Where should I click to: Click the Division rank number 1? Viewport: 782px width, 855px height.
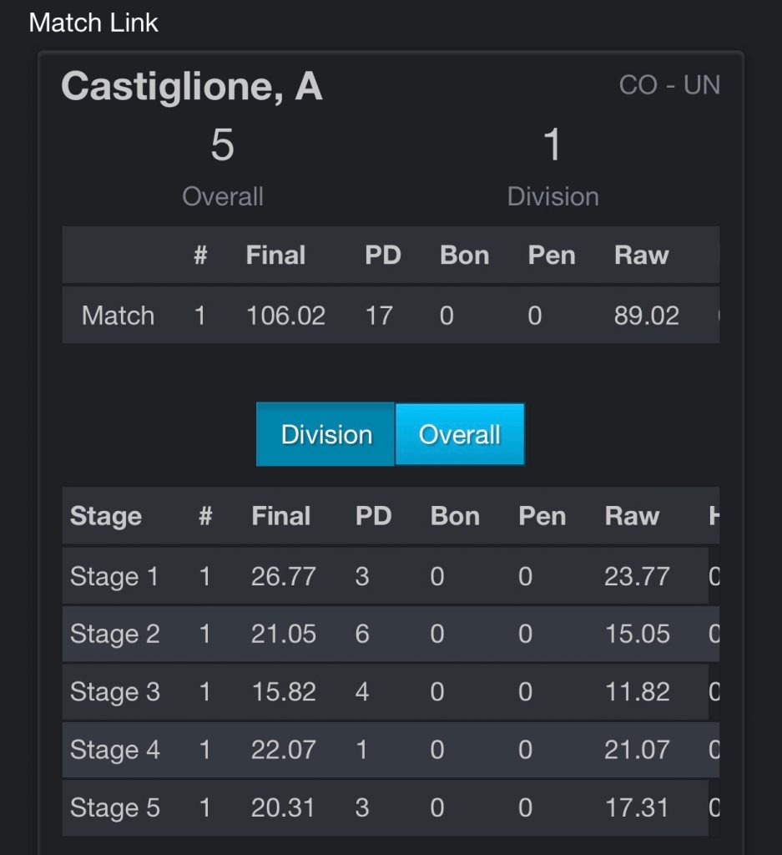[552, 145]
